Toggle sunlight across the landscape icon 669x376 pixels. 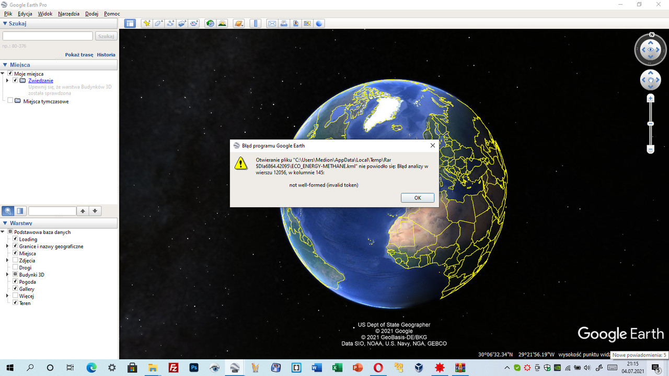coord(222,23)
